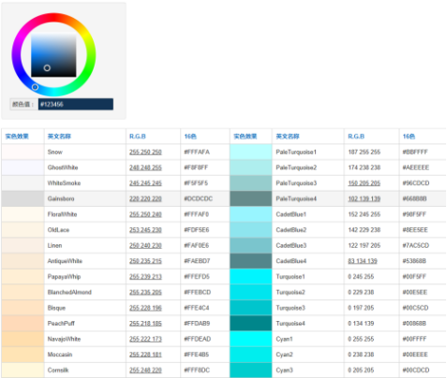Pick the Turquoise2 color swatch

pos(251,292)
